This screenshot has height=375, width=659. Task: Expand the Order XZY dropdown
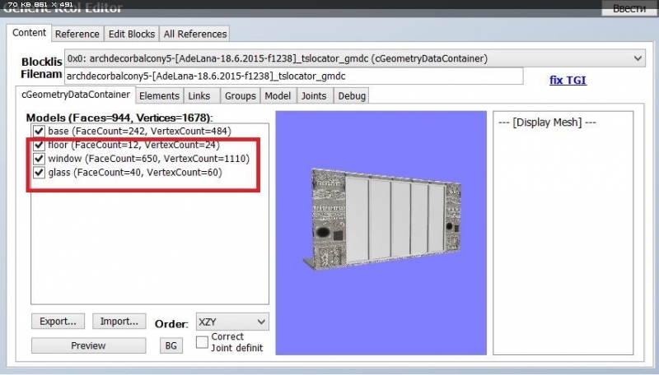pos(231,322)
